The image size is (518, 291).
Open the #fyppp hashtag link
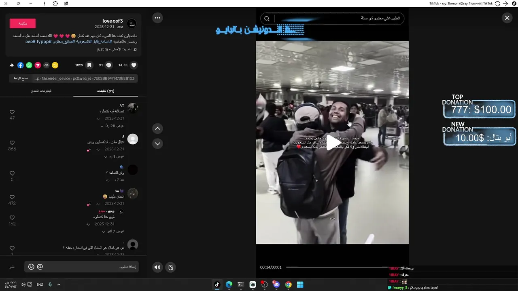43,42
